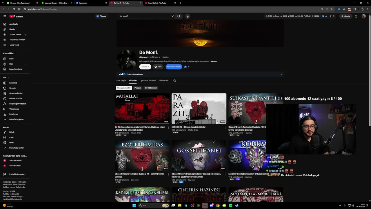The height and width of the screenshot is (209, 371).
Task: Open the YouTube hamburger guide menu
Action: click(x=5, y=16)
